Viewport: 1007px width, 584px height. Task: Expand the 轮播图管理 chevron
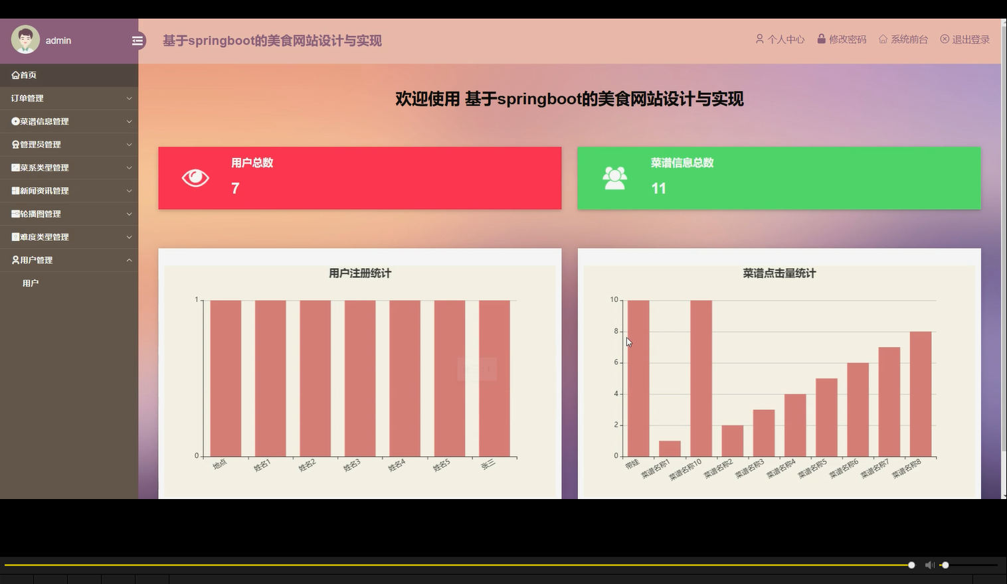click(129, 214)
